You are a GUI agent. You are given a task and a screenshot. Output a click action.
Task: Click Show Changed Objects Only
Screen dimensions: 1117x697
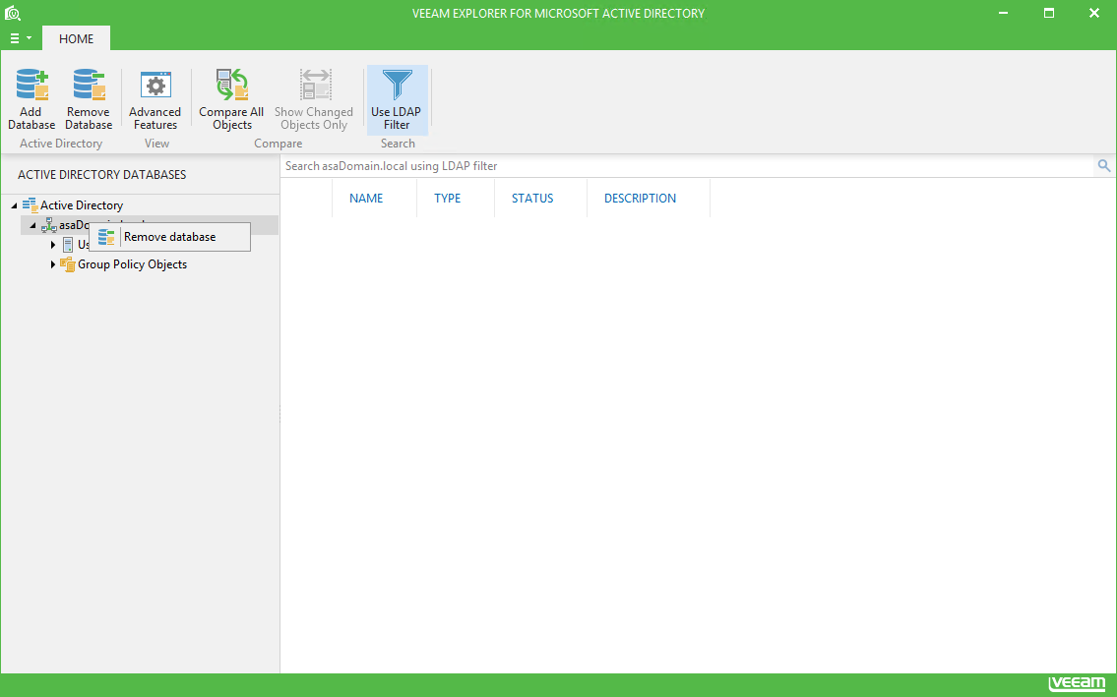coord(314,99)
